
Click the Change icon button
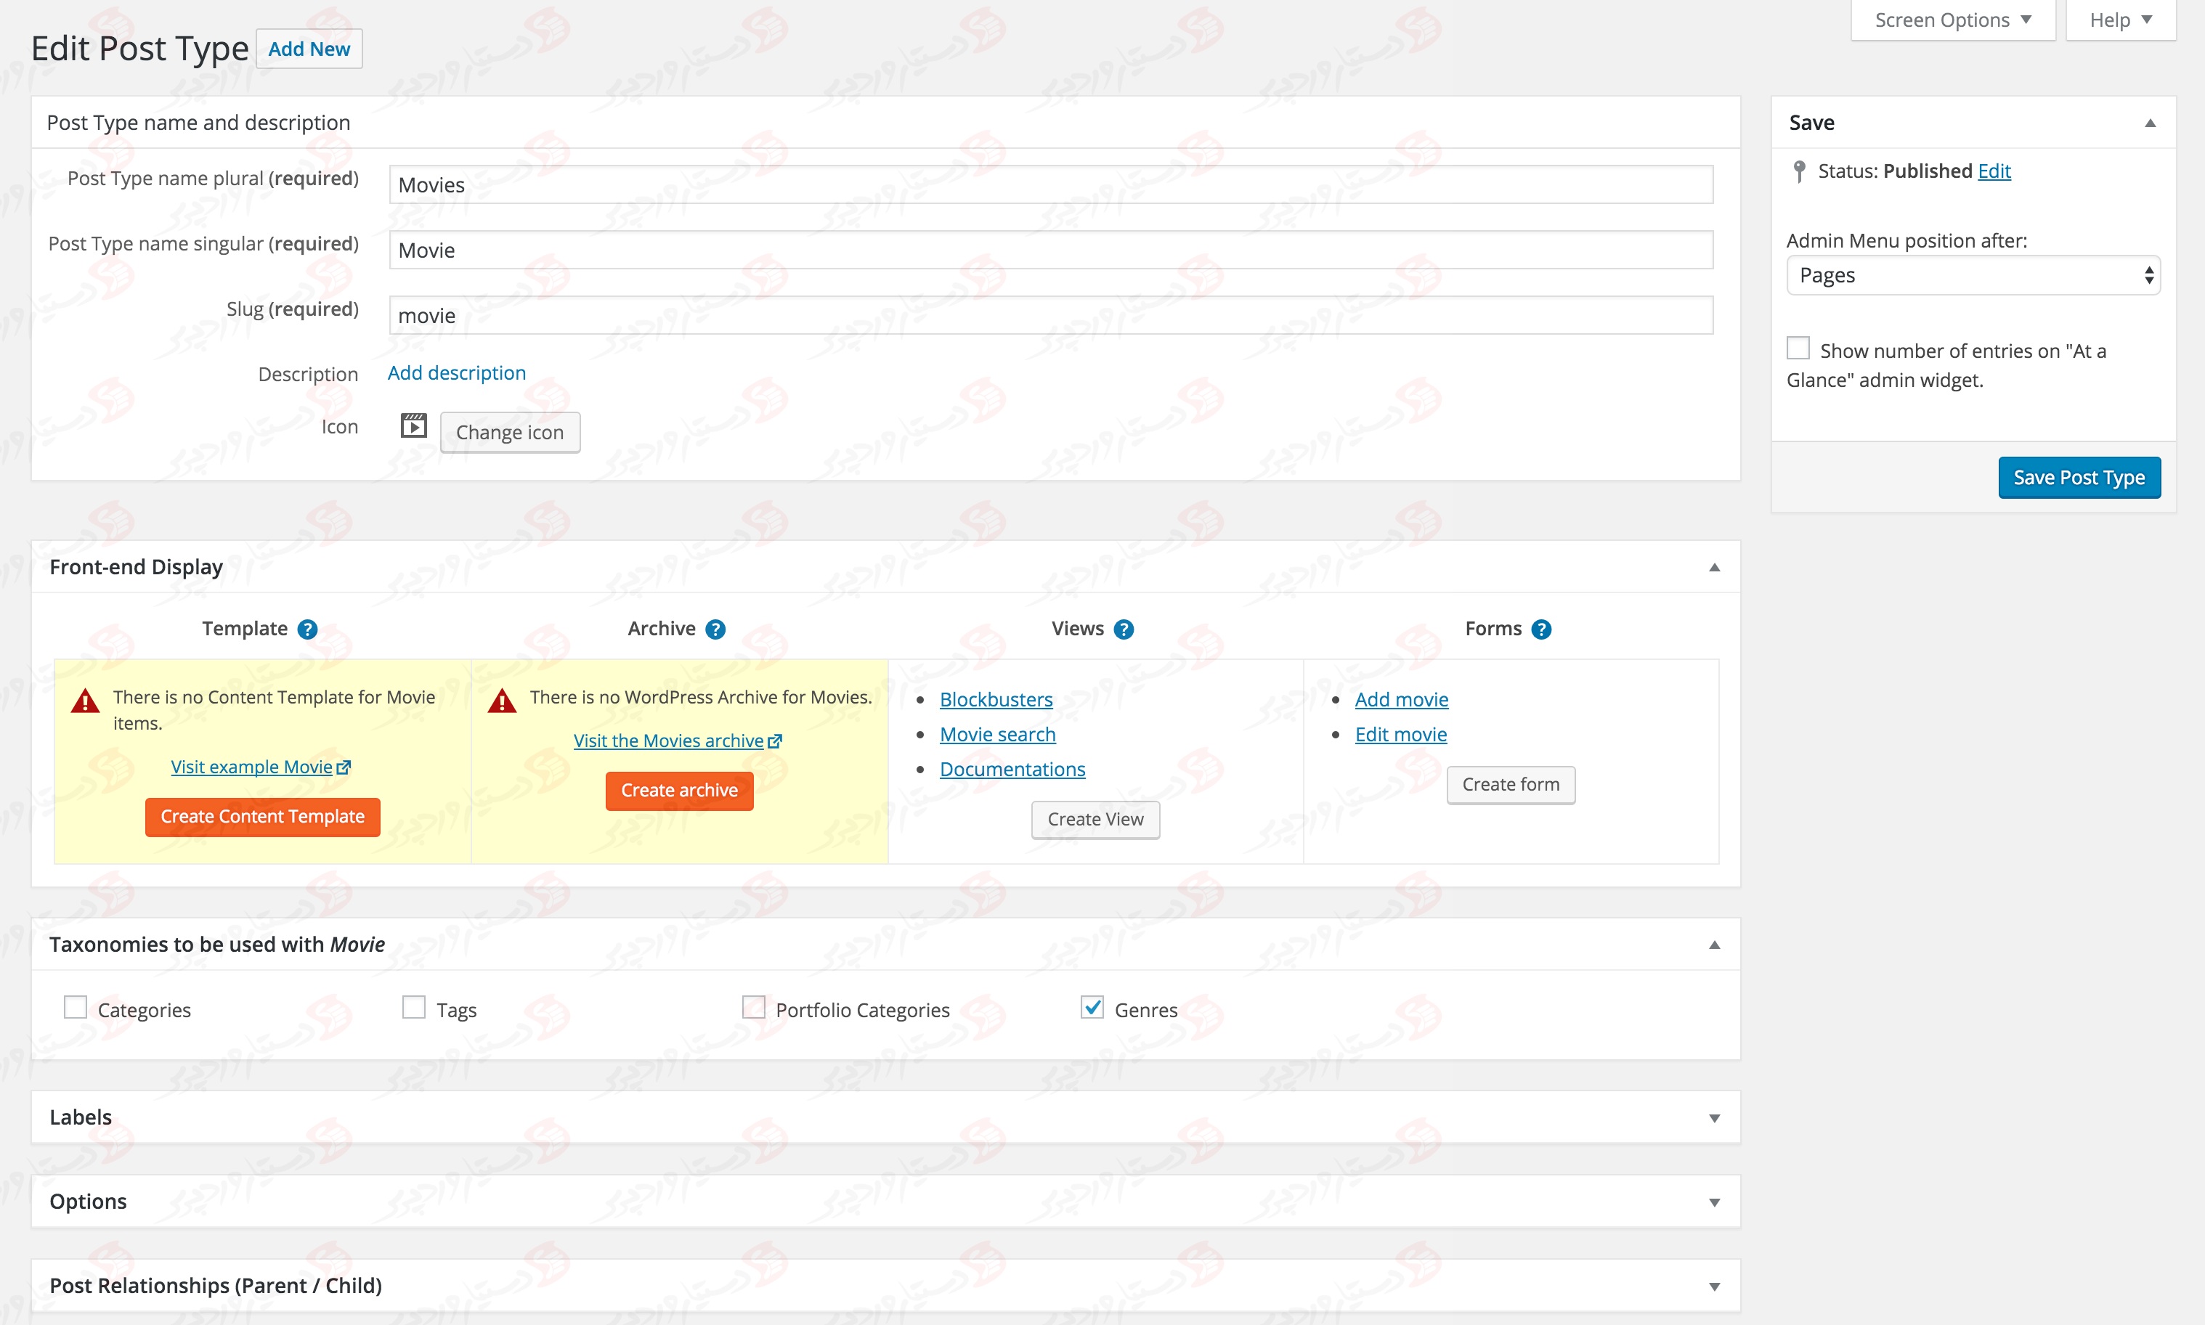pos(510,431)
